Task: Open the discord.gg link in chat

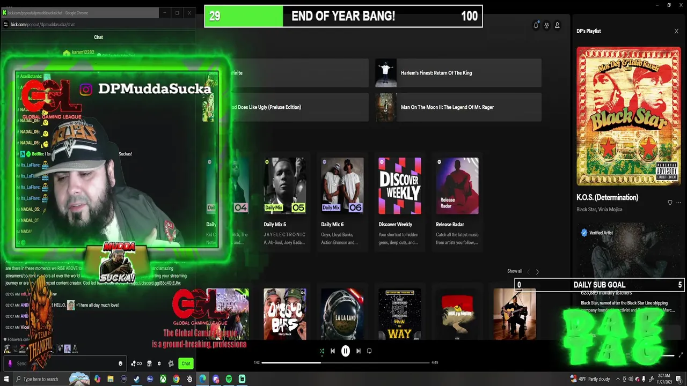Action: [155, 283]
